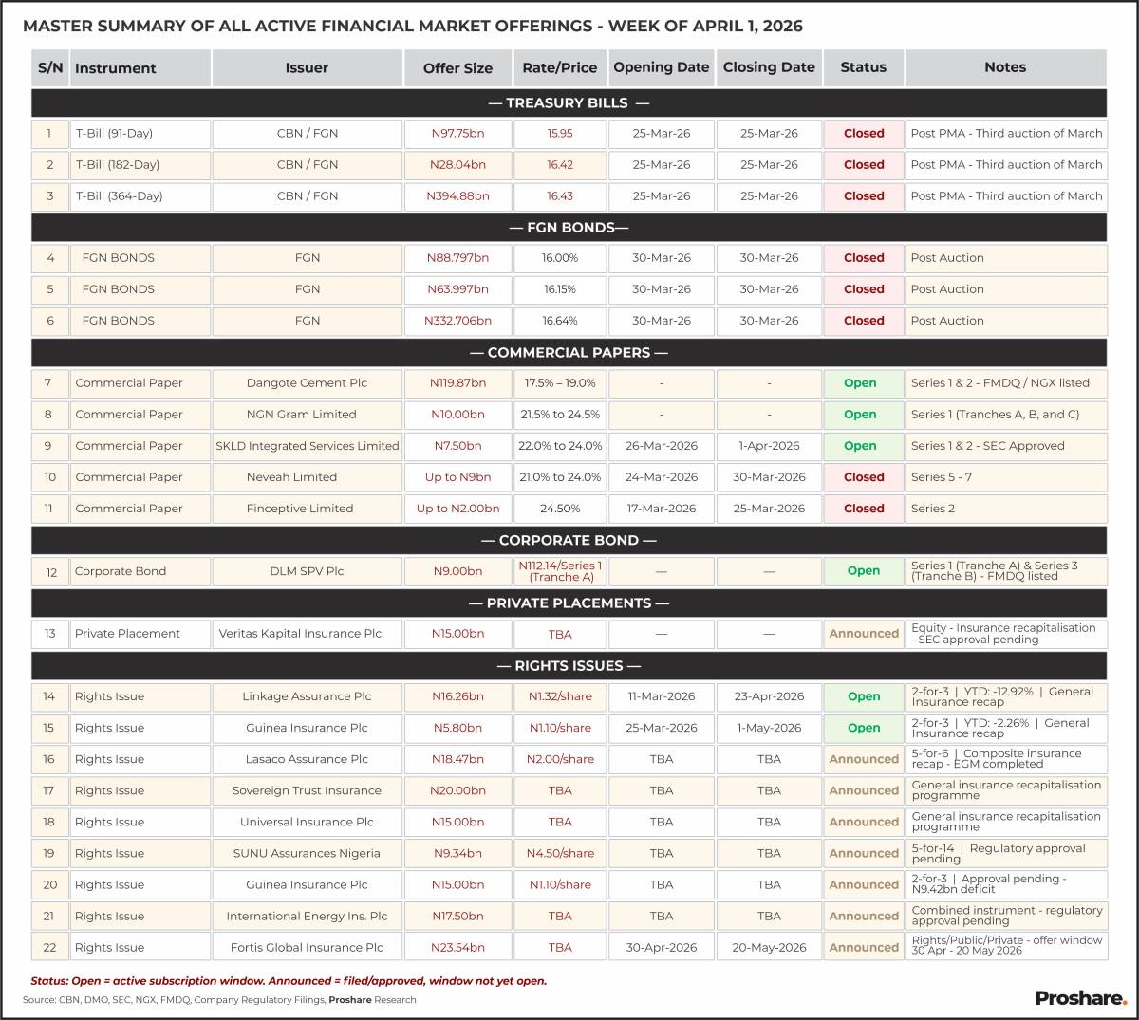The width and height of the screenshot is (1139, 1020).
Task: Click Announced status for Fortis Global Insurance
Action: pos(864,947)
